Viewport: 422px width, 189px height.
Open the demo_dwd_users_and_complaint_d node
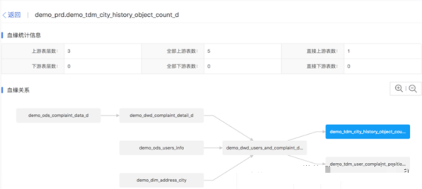pyautogui.click(x=264, y=148)
